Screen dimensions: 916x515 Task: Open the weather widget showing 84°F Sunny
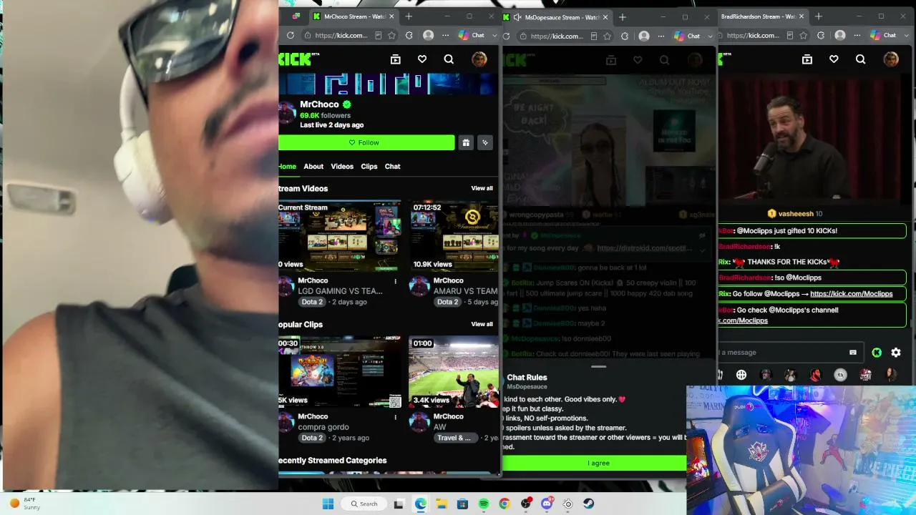(x=25, y=504)
